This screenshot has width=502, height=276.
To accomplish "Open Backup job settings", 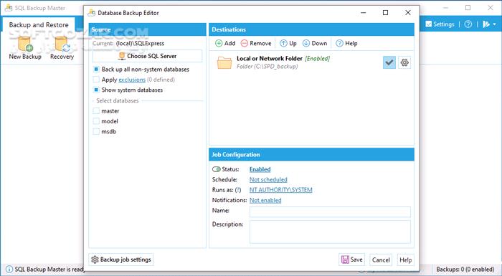I will click(121, 260).
